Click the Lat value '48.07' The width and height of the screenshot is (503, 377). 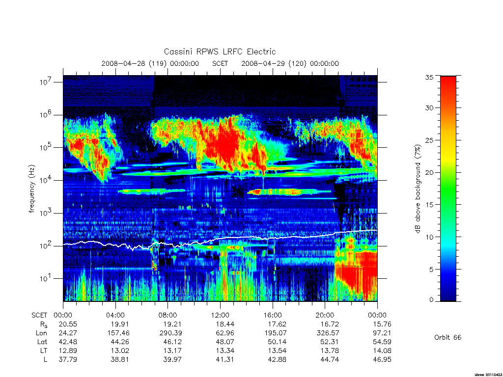[x=225, y=342]
